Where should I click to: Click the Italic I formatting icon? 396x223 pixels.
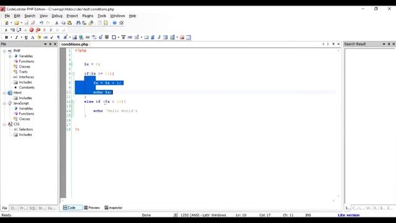[17, 37]
